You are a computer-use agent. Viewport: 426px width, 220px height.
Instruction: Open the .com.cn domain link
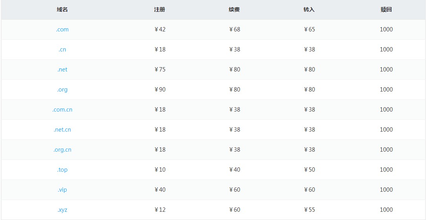pyautogui.click(x=62, y=110)
